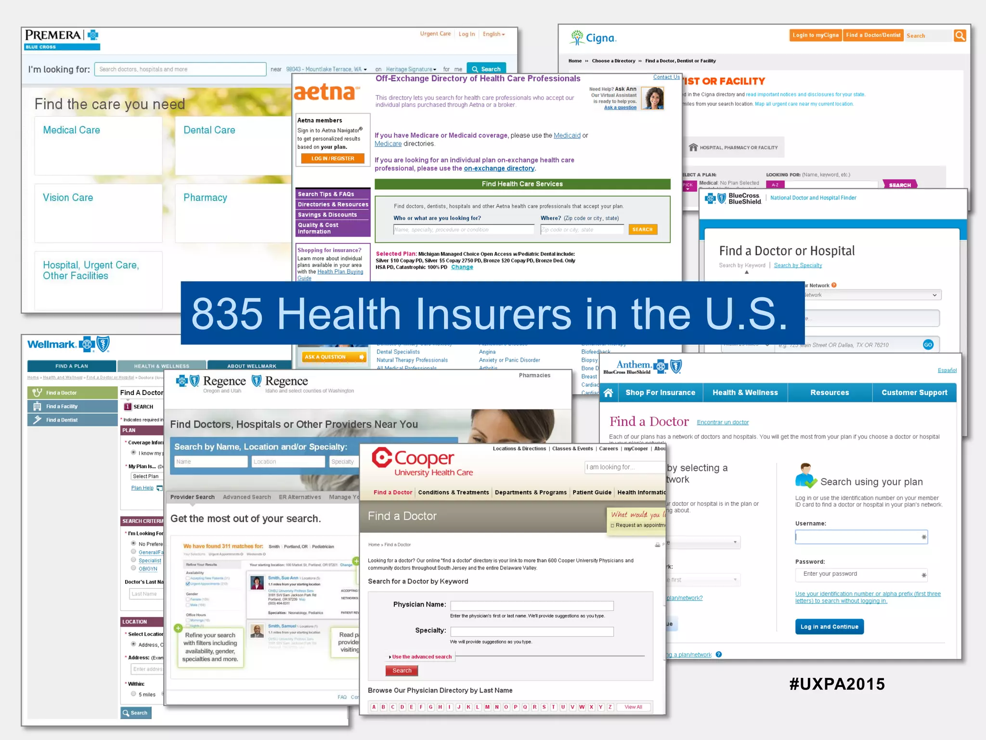Switch to Regence Advanced Search tab
Image resolution: width=986 pixels, height=740 pixels.
(x=246, y=497)
